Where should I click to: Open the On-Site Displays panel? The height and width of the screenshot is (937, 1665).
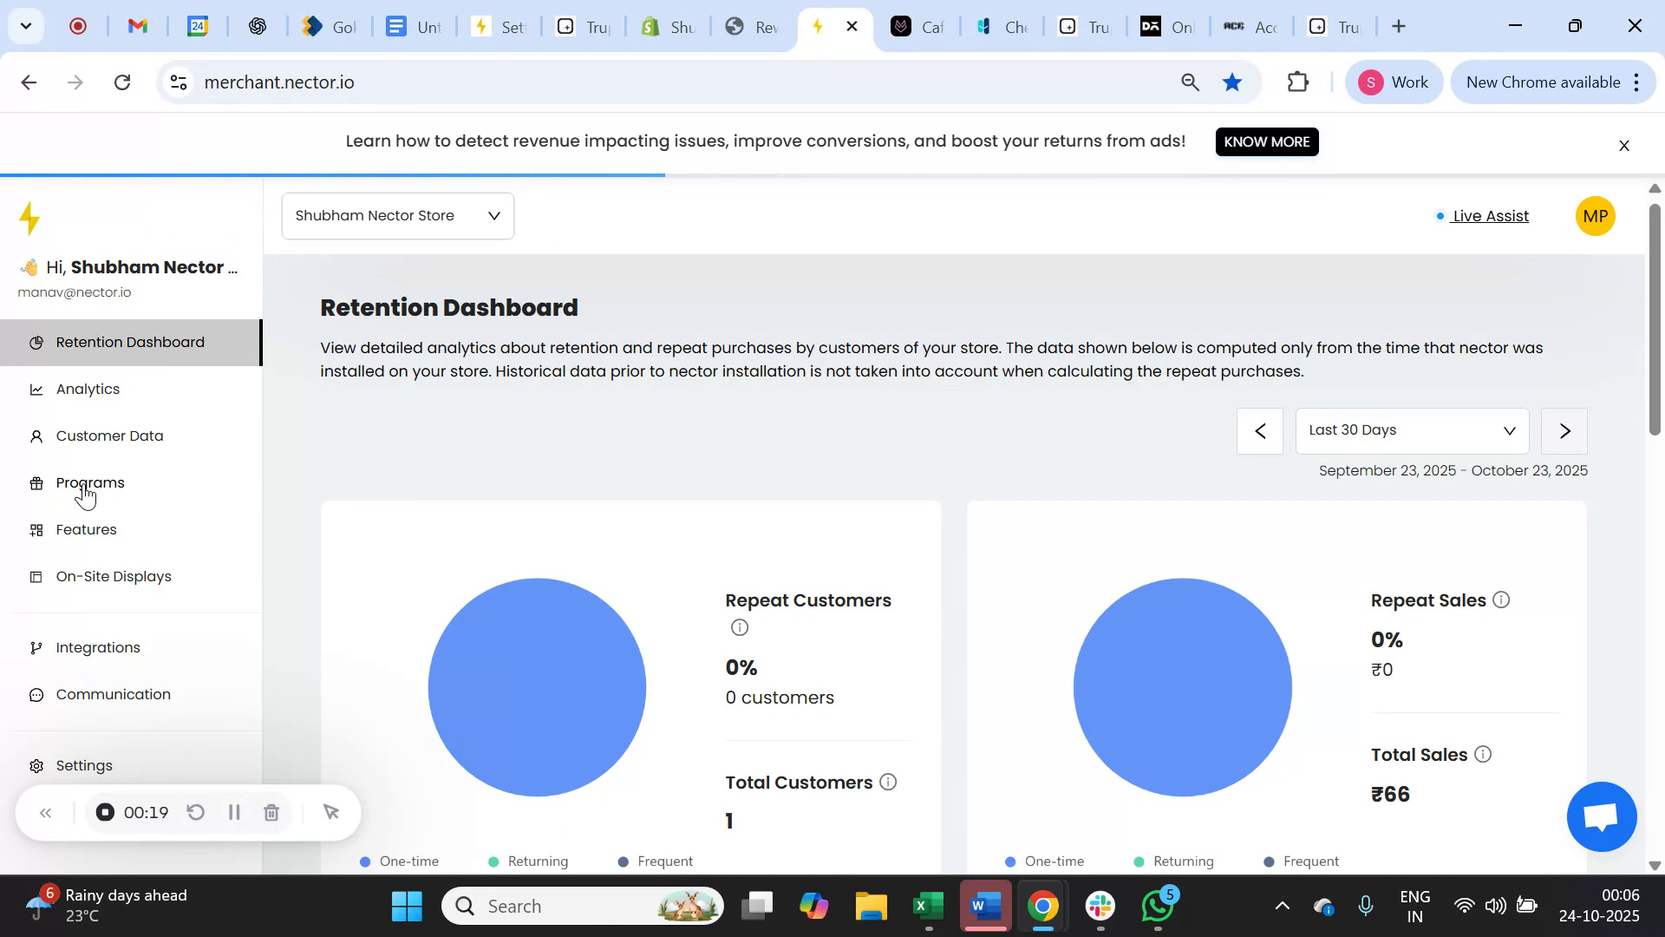point(113,576)
